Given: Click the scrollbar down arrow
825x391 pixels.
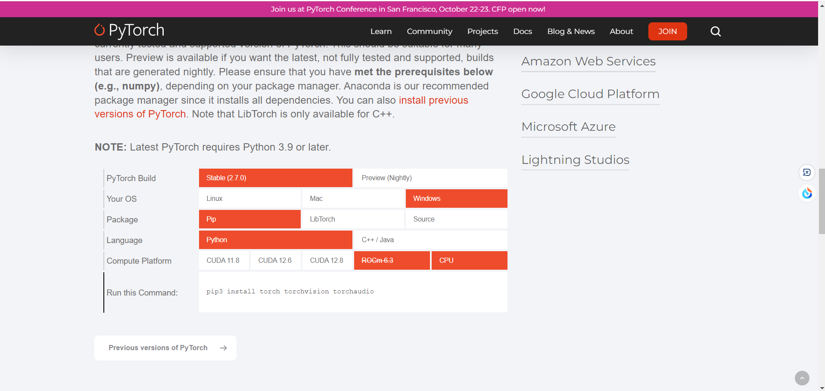Looking at the screenshot, I should (x=822, y=387).
